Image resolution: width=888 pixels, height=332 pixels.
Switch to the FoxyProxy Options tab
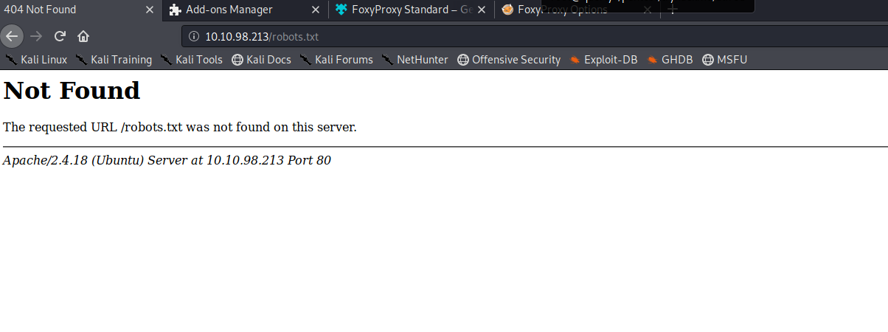pyautogui.click(x=577, y=10)
